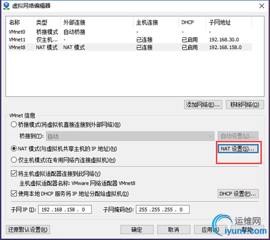Click 添加网络(E)... button
The width and height of the screenshot is (270, 240).
click(203, 105)
